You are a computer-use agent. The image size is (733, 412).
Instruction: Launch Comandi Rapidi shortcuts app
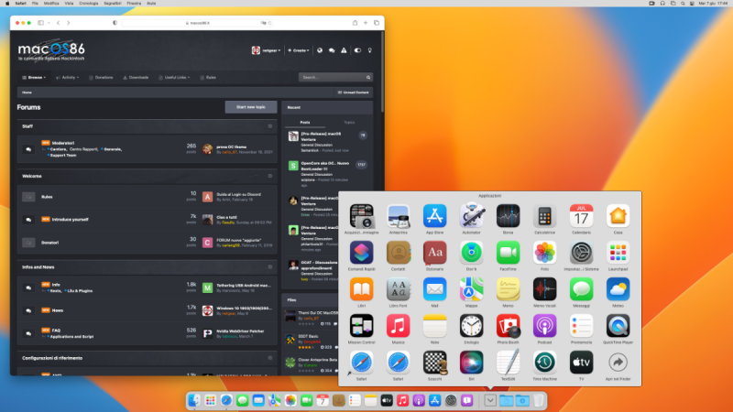(361, 253)
